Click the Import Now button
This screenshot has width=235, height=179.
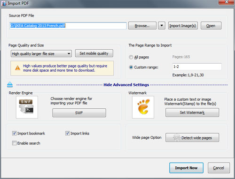tap(186, 168)
